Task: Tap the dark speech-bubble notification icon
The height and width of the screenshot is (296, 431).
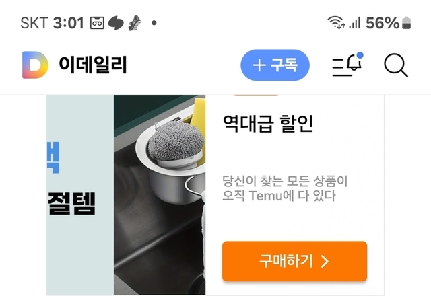Action: coord(116,23)
